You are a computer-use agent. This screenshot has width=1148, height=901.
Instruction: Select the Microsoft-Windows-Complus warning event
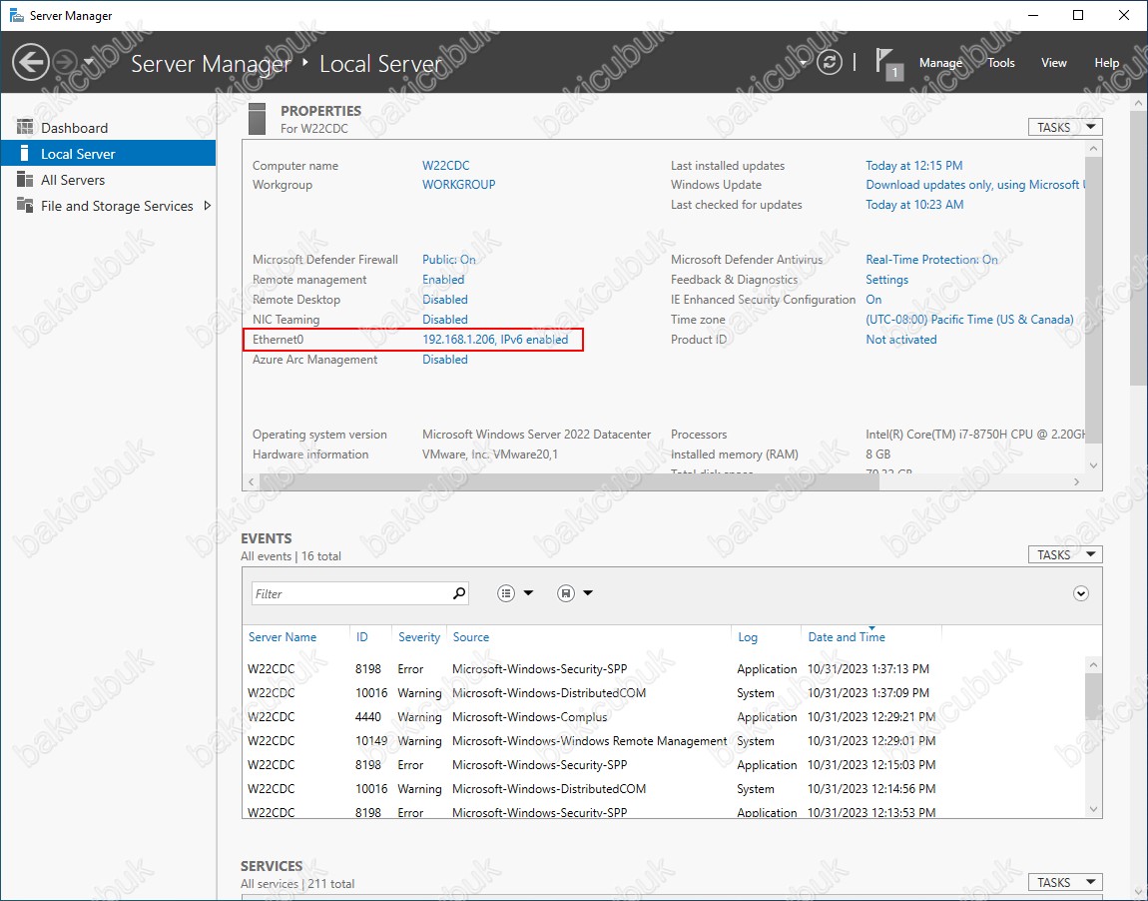pos(663,716)
